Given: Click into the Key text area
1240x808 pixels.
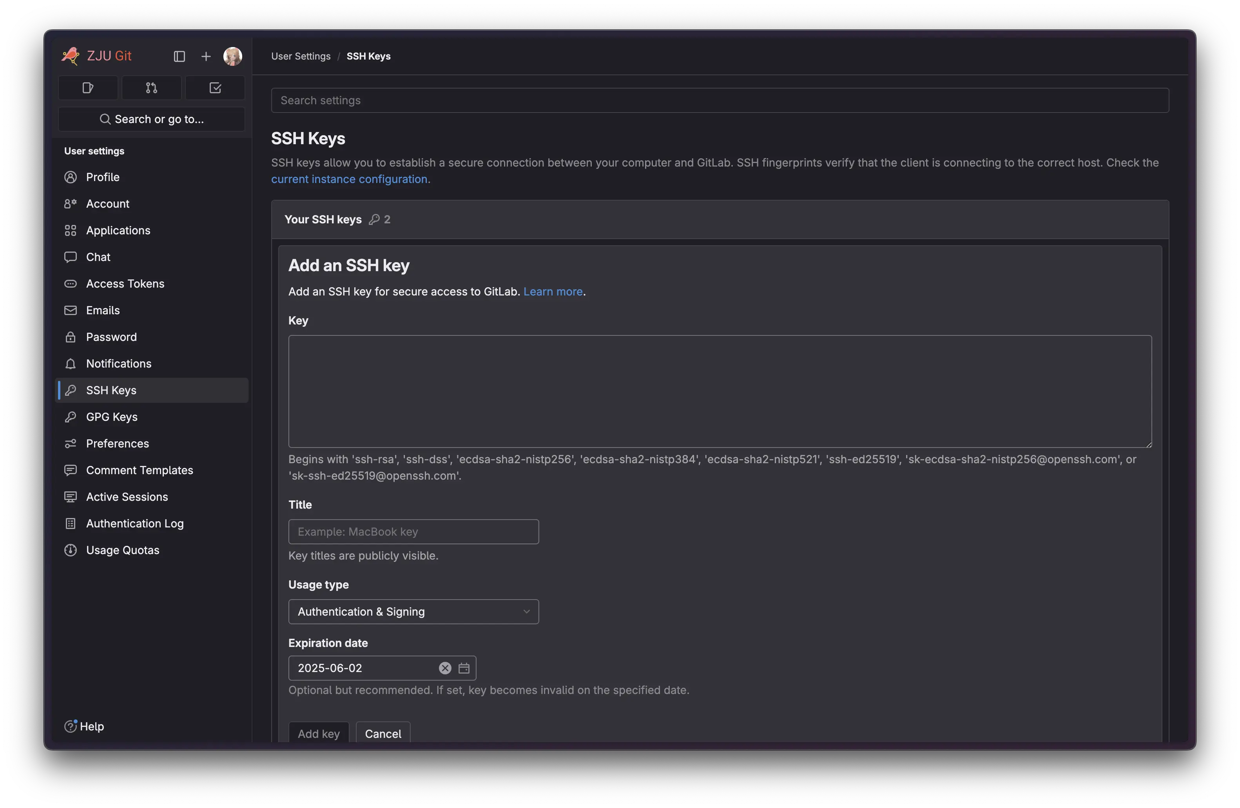Looking at the screenshot, I should (x=720, y=391).
